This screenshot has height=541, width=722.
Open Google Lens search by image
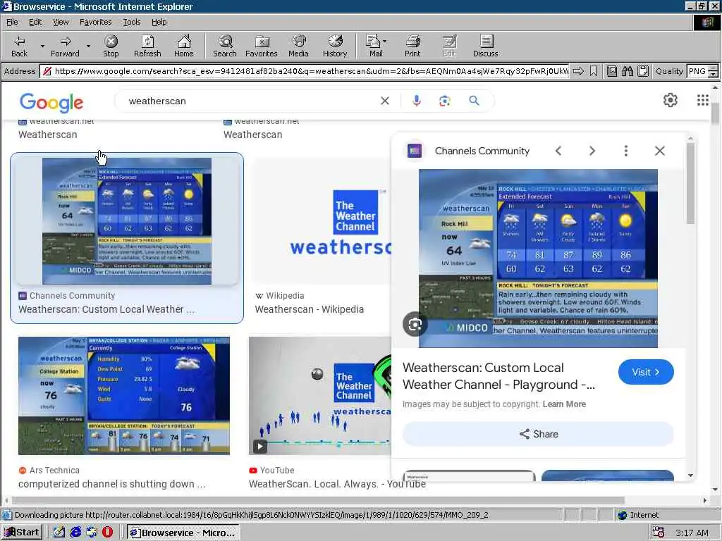444,101
